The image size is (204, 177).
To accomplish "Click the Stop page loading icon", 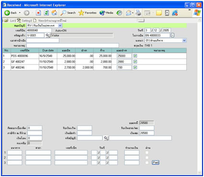I will tap(38, 13).
